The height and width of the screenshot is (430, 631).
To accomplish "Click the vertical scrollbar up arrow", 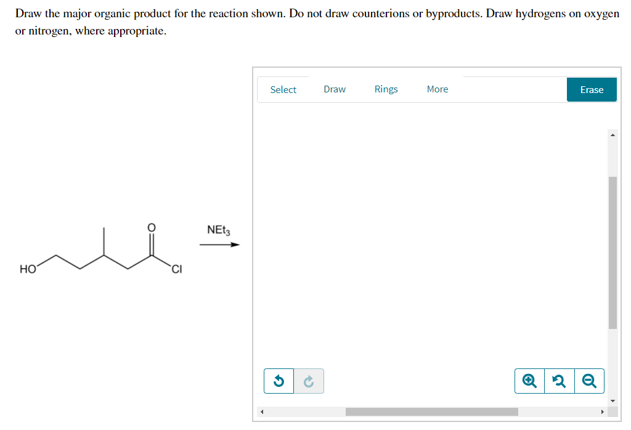I will click(613, 135).
